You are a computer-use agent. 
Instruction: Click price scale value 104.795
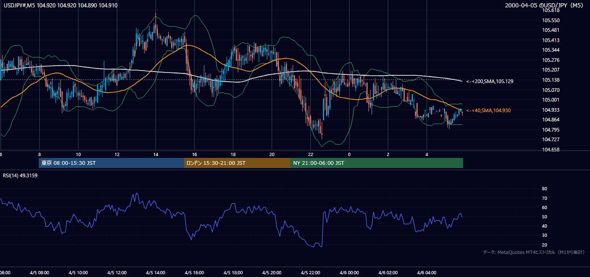coord(550,129)
